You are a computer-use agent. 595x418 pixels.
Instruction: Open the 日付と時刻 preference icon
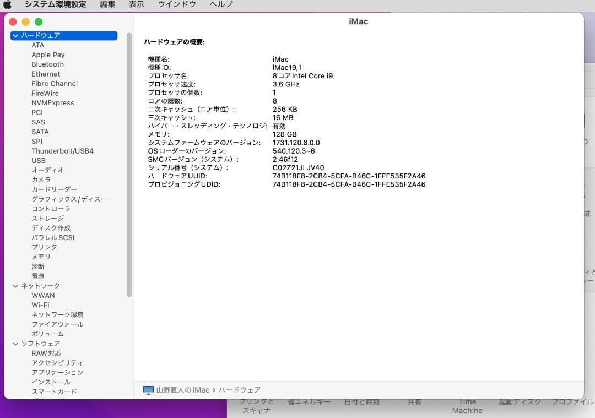(x=361, y=402)
